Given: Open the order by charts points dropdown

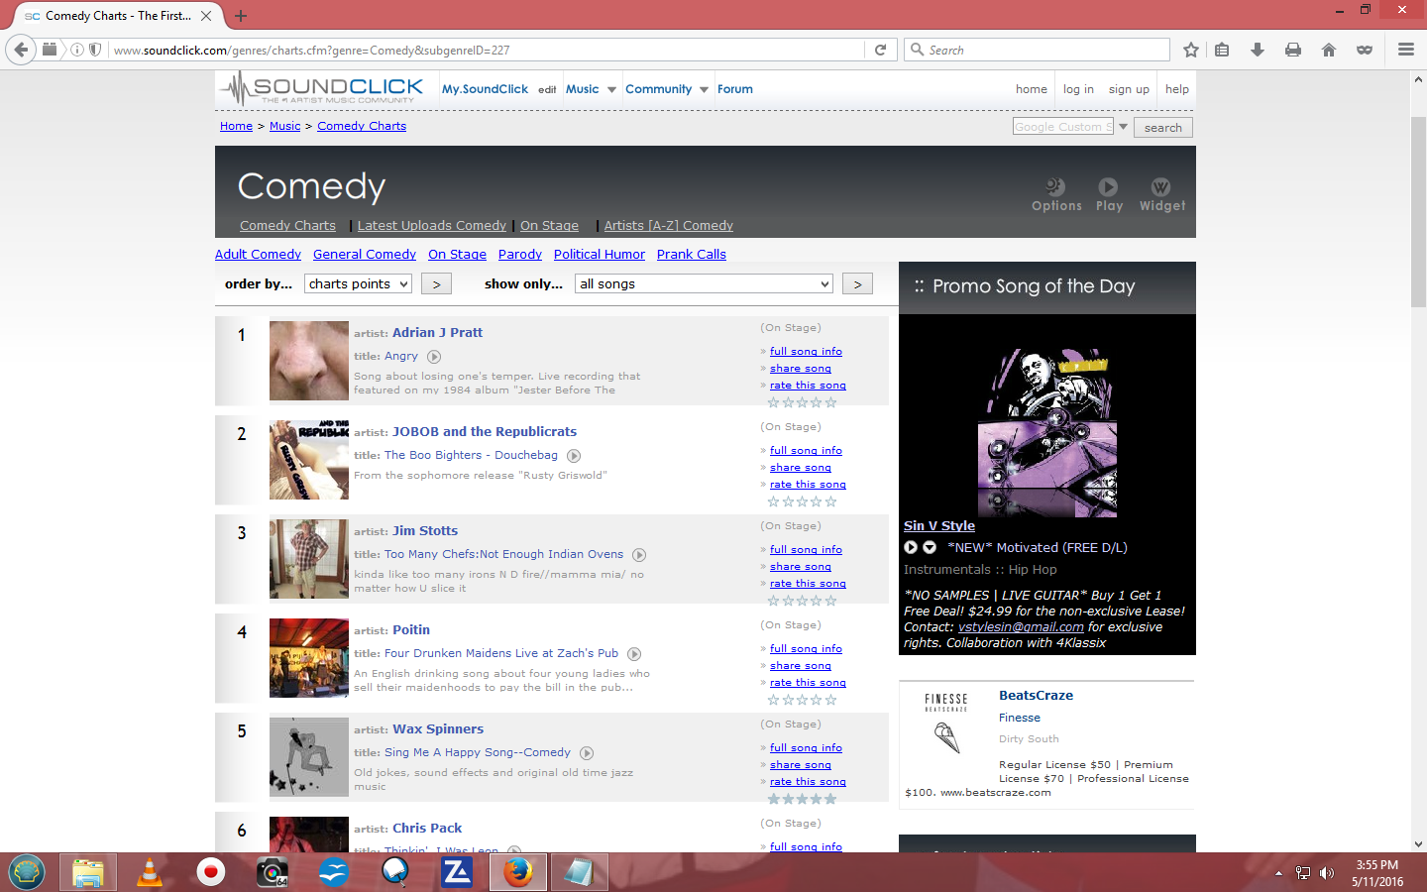Looking at the screenshot, I should coord(358,283).
